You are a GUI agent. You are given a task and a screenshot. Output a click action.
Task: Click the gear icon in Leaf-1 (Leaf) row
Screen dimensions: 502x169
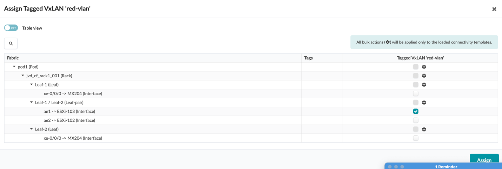pos(424,85)
